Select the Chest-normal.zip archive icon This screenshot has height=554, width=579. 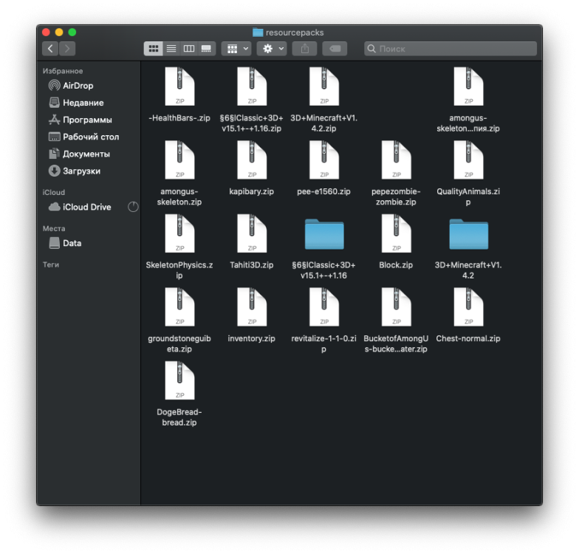468,307
